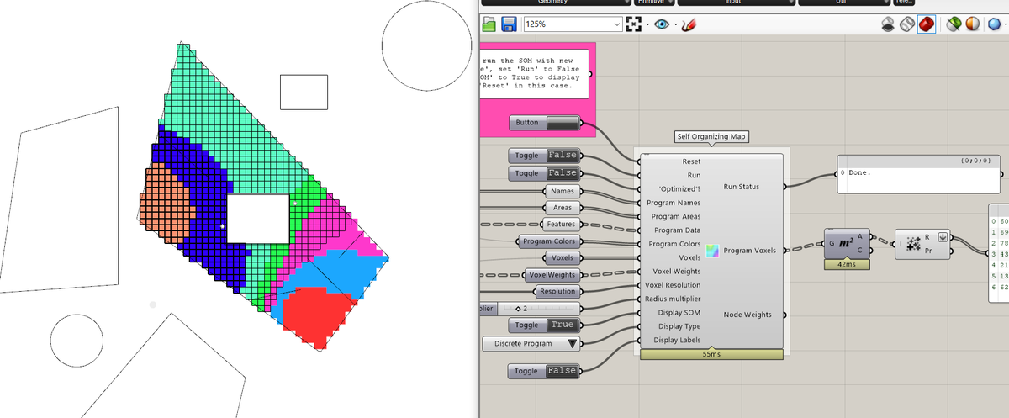1009x418 pixels.
Task: Click the 'Radius multiplier' input label
Action: 673,299
